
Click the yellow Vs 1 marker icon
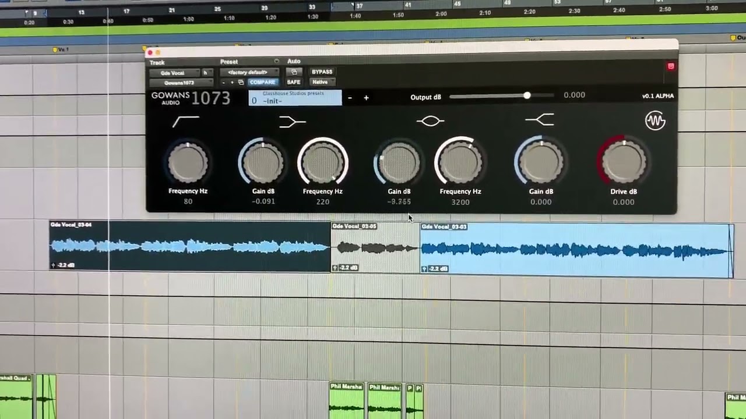(55, 50)
